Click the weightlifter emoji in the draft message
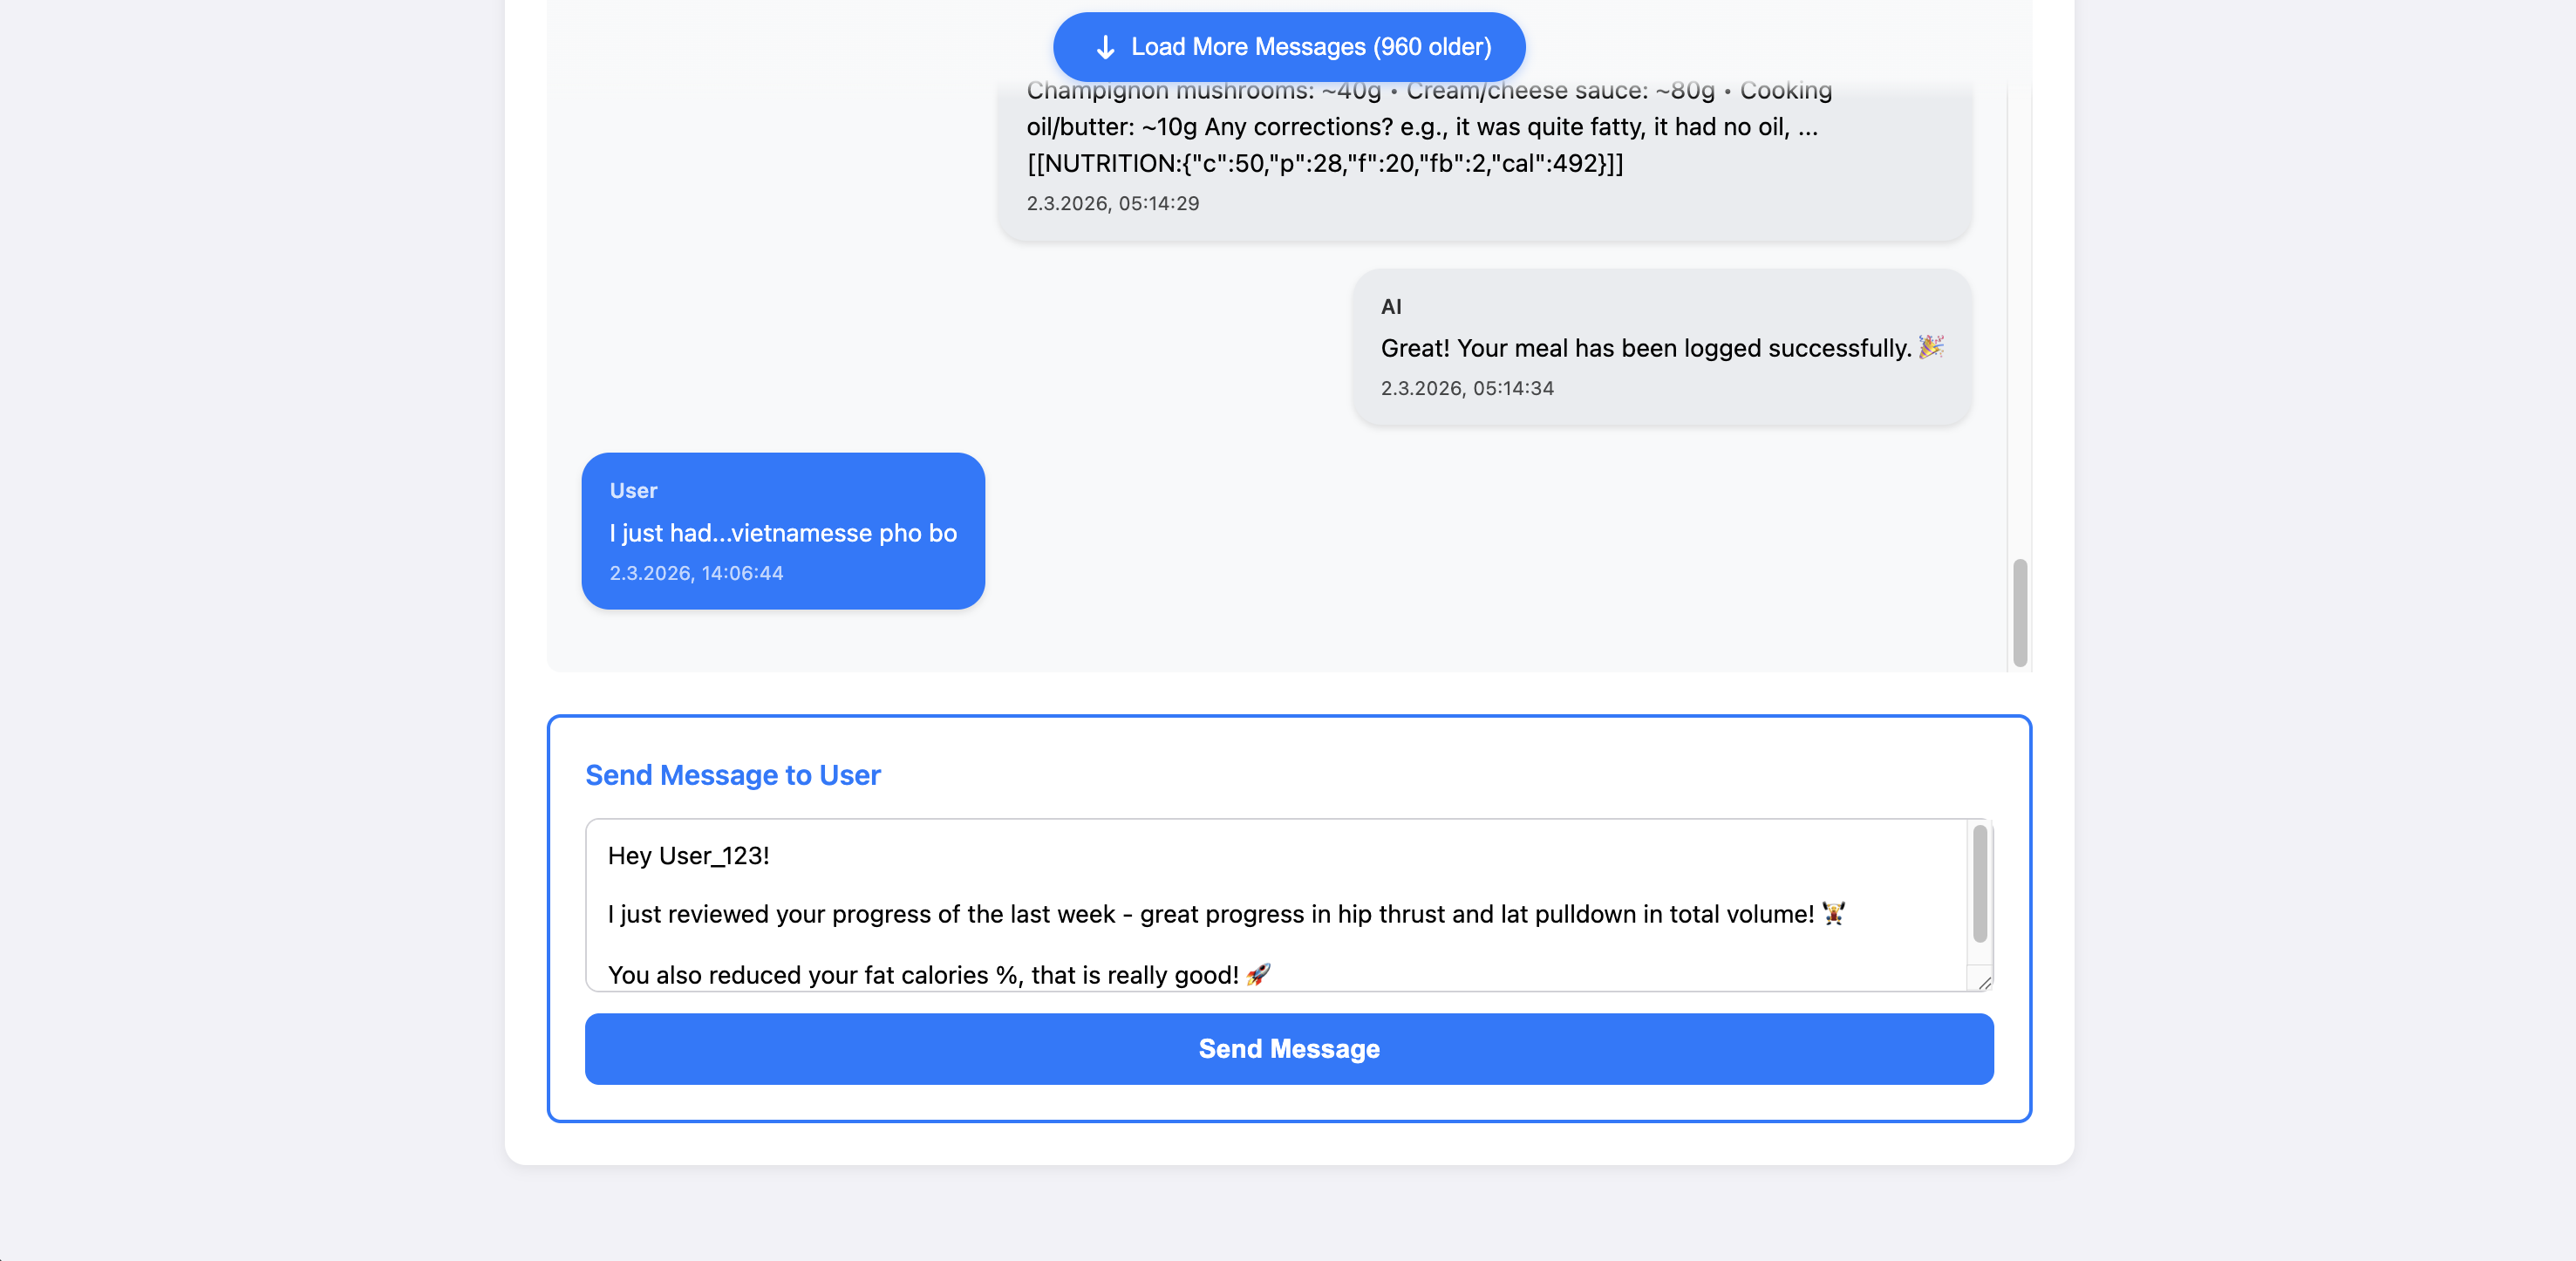 [1836, 913]
